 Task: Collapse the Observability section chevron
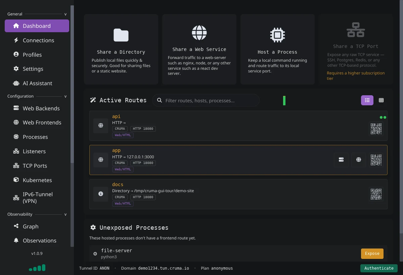click(65, 214)
